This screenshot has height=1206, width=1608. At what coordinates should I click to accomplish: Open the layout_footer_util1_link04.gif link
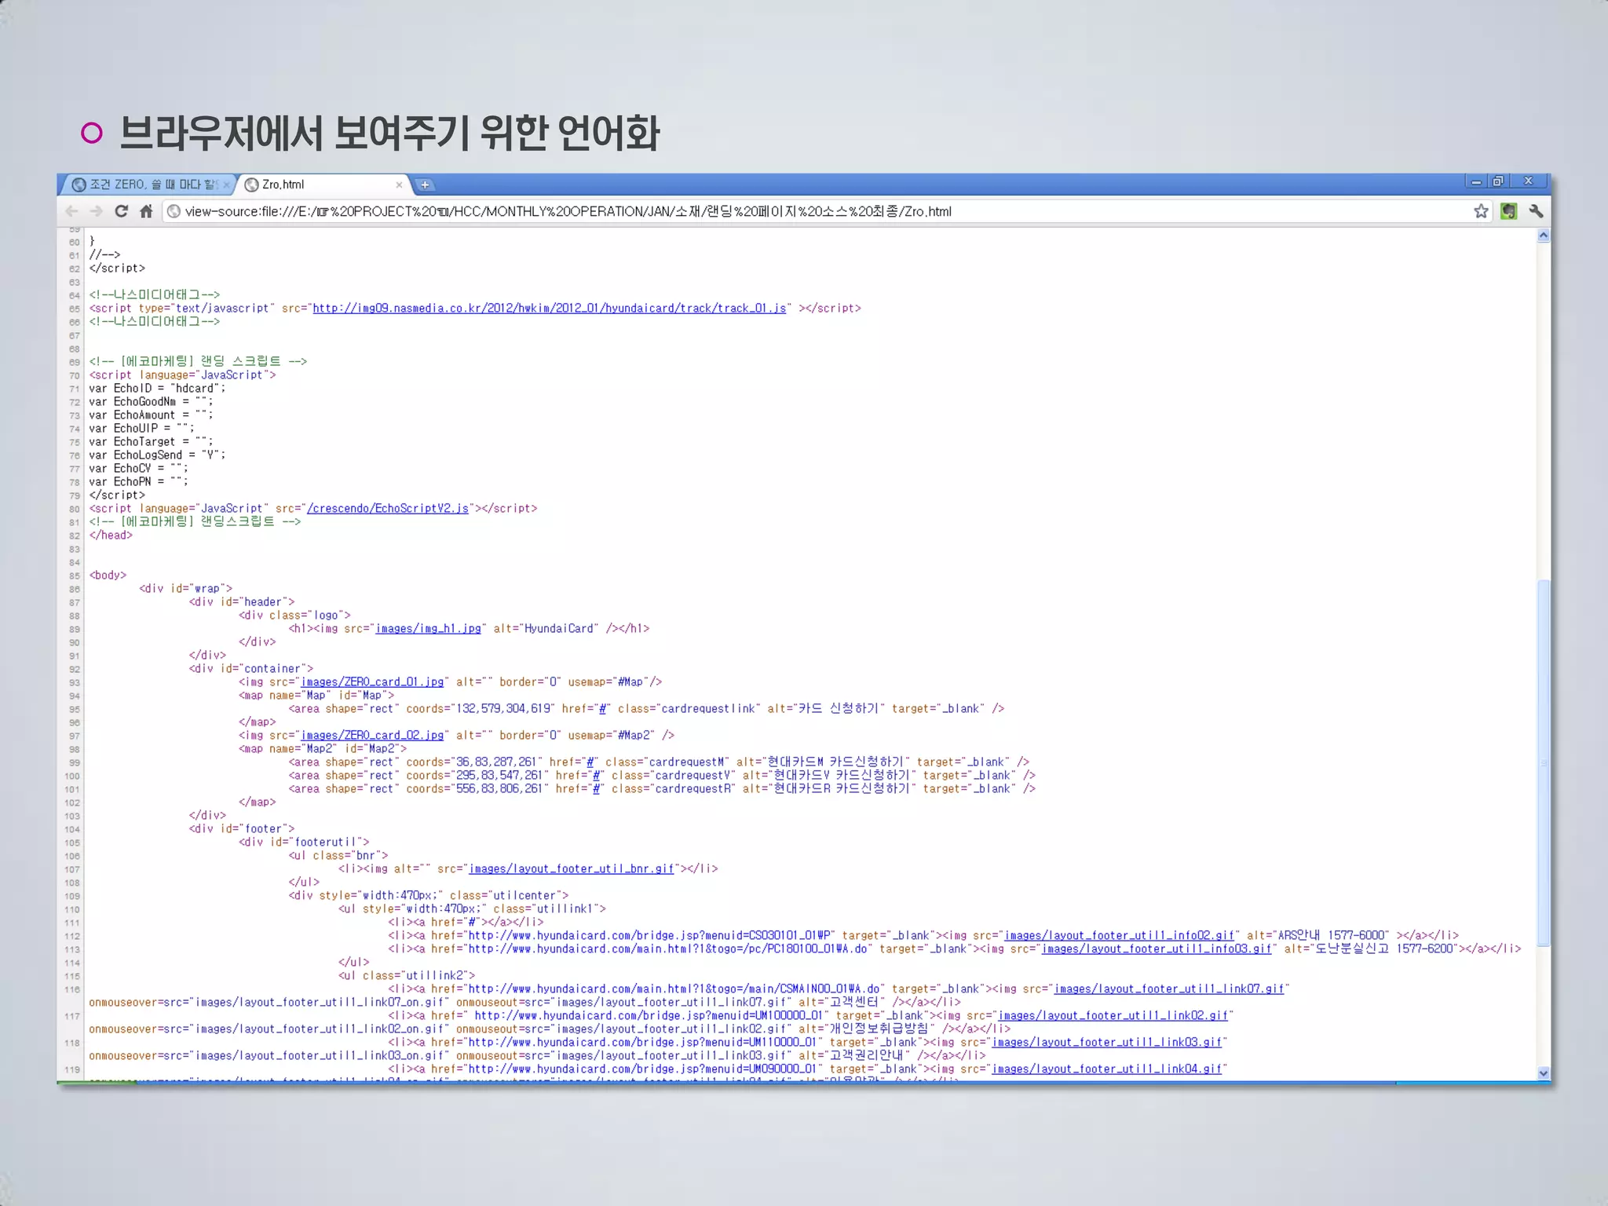tap(1107, 1069)
